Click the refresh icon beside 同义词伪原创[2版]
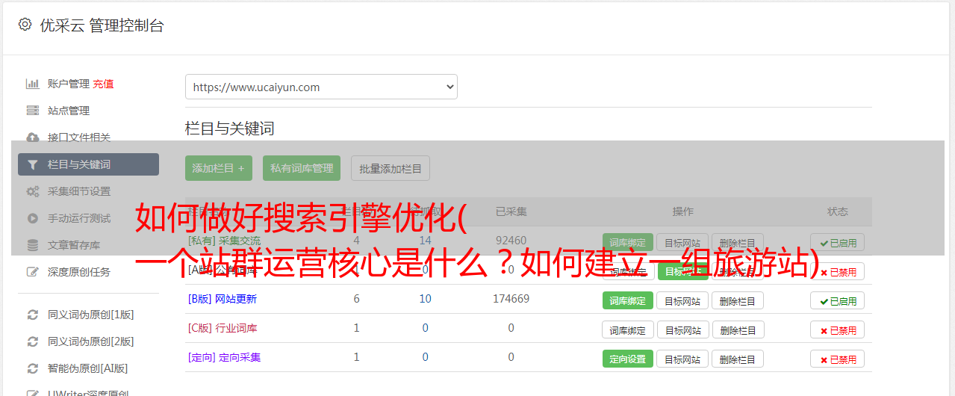Image resolution: width=955 pixels, height=396 pixels. (33, 341)
